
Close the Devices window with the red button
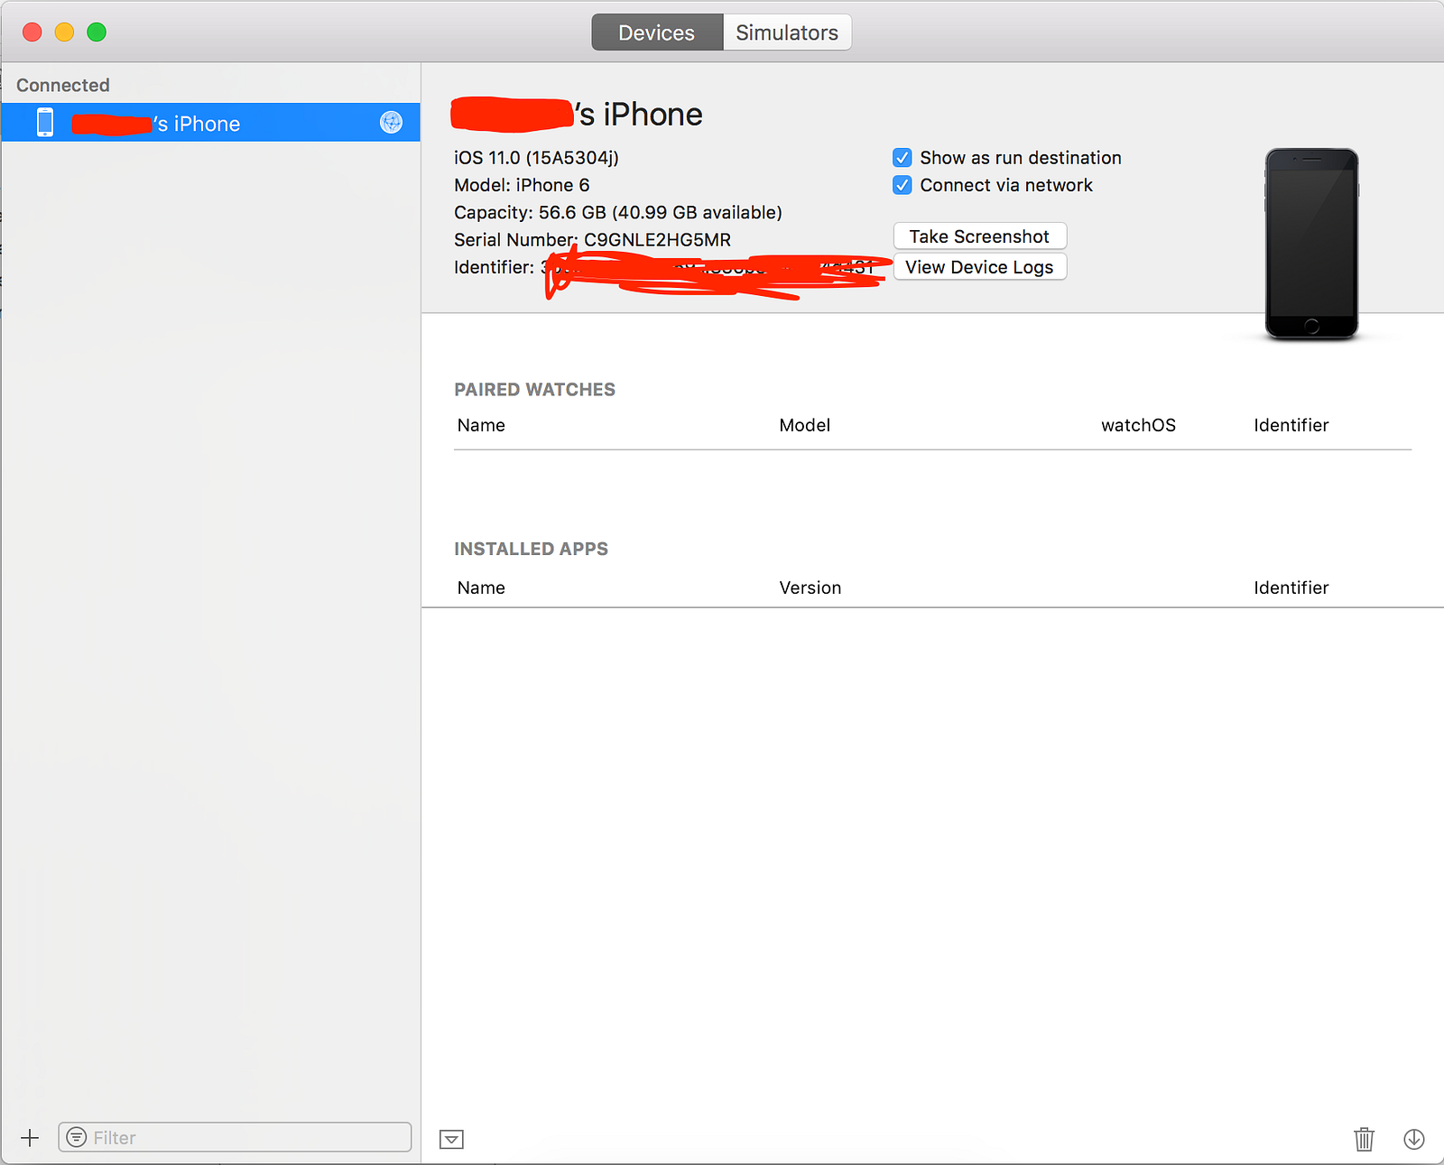pyautogui.click(x=32, y=32)
